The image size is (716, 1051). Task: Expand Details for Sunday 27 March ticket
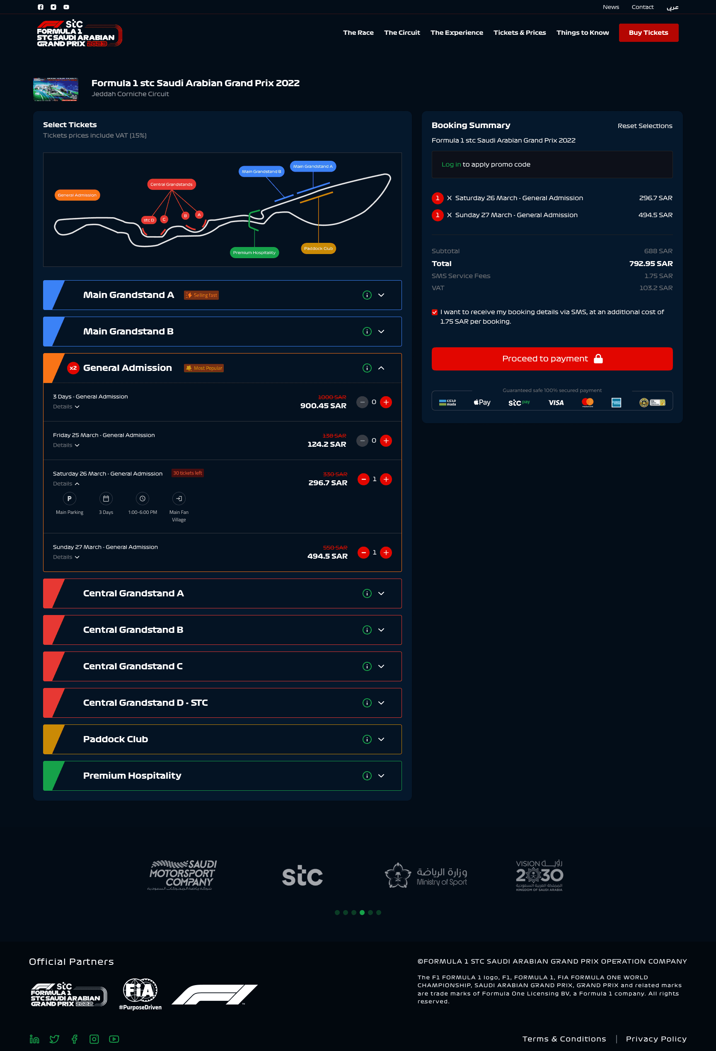66,557
